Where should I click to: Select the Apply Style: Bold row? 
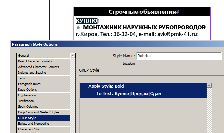tap(143, 86)
